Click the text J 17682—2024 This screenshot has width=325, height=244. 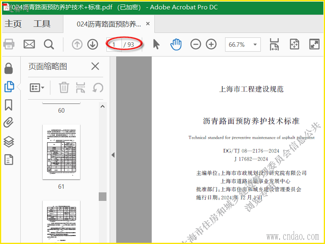point(251,159)
